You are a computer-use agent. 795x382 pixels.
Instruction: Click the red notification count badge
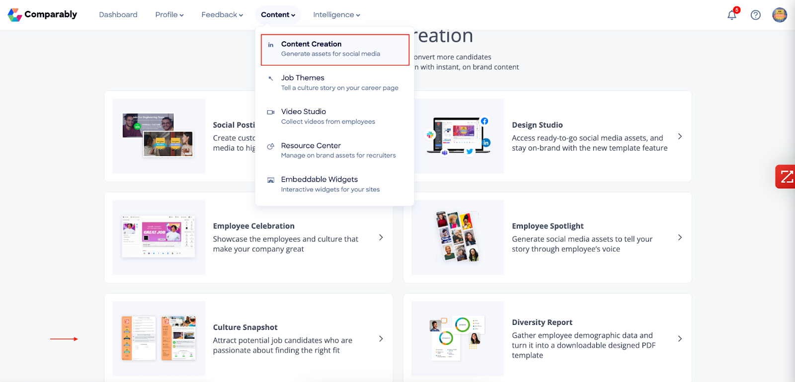tap(737, 10)
